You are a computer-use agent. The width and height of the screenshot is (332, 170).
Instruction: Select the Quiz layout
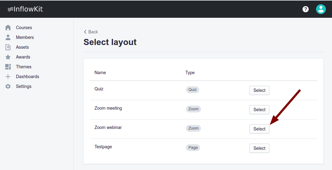pyautogui.click(x=259, y=90)
